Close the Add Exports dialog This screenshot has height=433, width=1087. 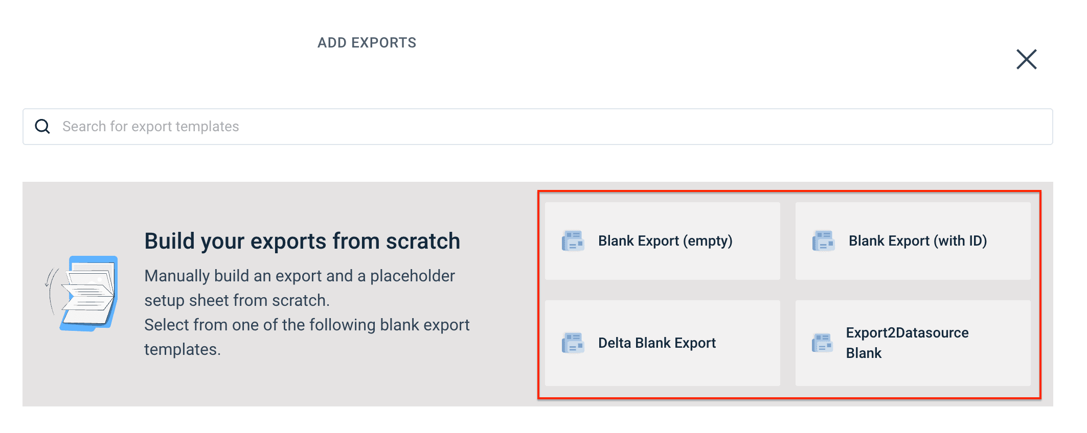coord(1026,59)
